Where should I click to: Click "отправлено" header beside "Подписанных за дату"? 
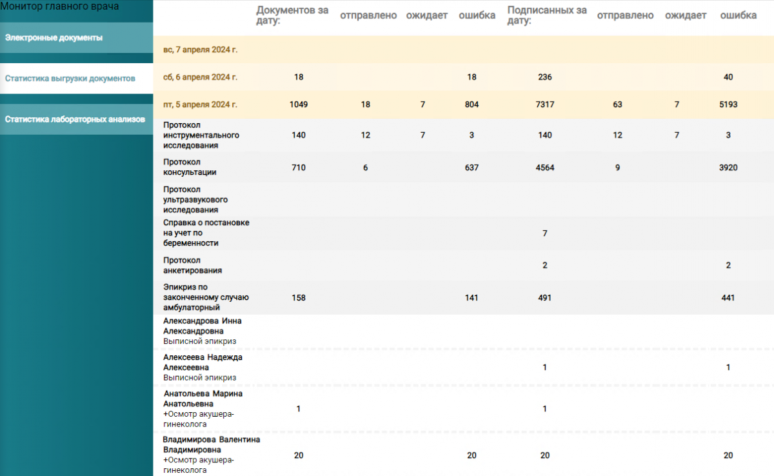point(625,15)
